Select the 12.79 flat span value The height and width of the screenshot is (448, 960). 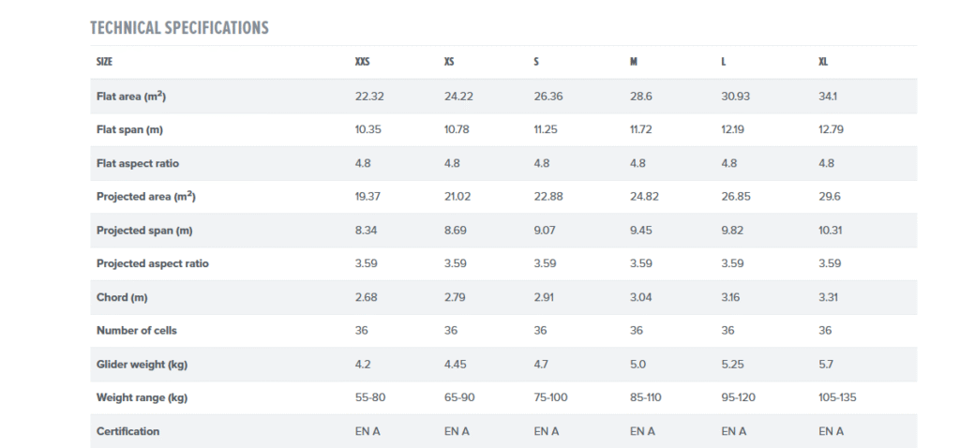[x=831, y=129]
